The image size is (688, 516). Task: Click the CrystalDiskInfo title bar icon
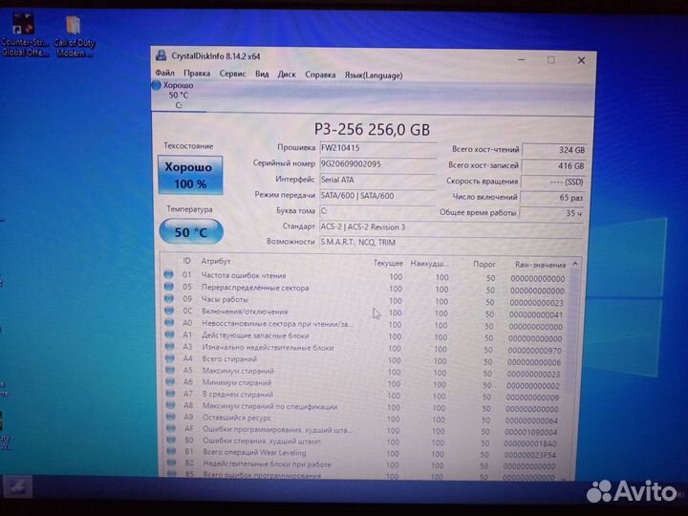pyautogui.click(x=161, y=55)
